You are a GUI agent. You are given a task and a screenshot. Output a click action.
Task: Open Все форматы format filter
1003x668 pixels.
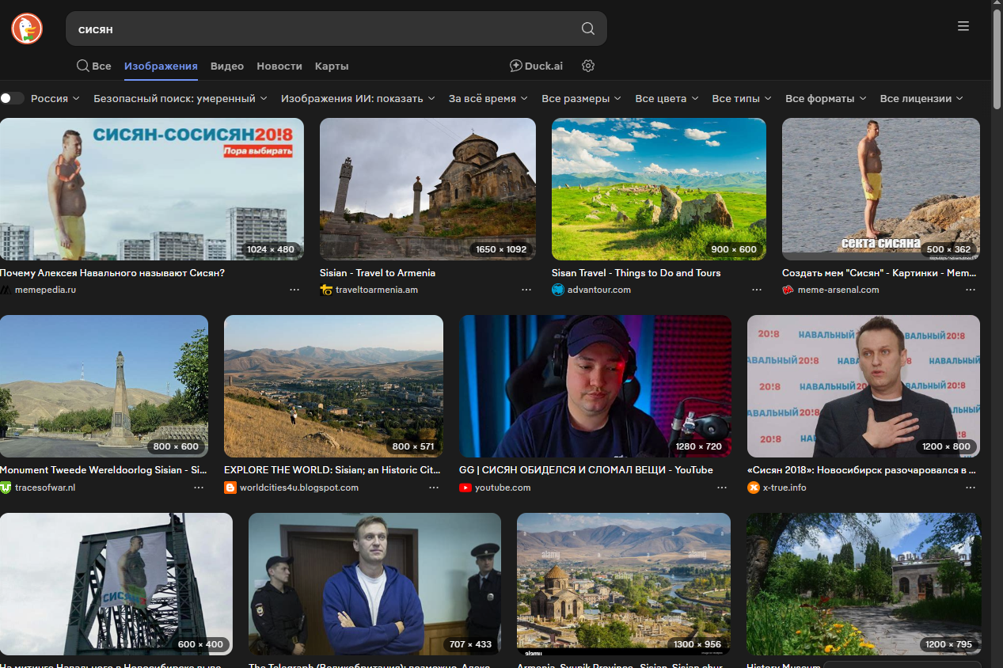coord(826,98)
